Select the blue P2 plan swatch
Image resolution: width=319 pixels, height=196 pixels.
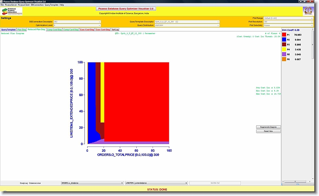point(284,40)
